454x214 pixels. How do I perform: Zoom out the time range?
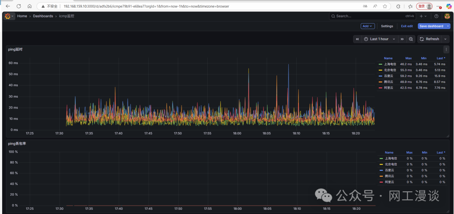(411, 39)
